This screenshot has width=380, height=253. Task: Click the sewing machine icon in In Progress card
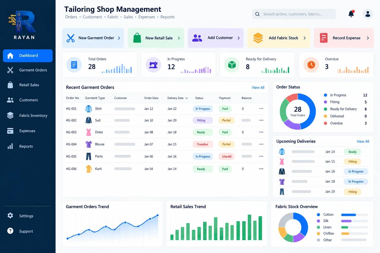pos(153,65)
